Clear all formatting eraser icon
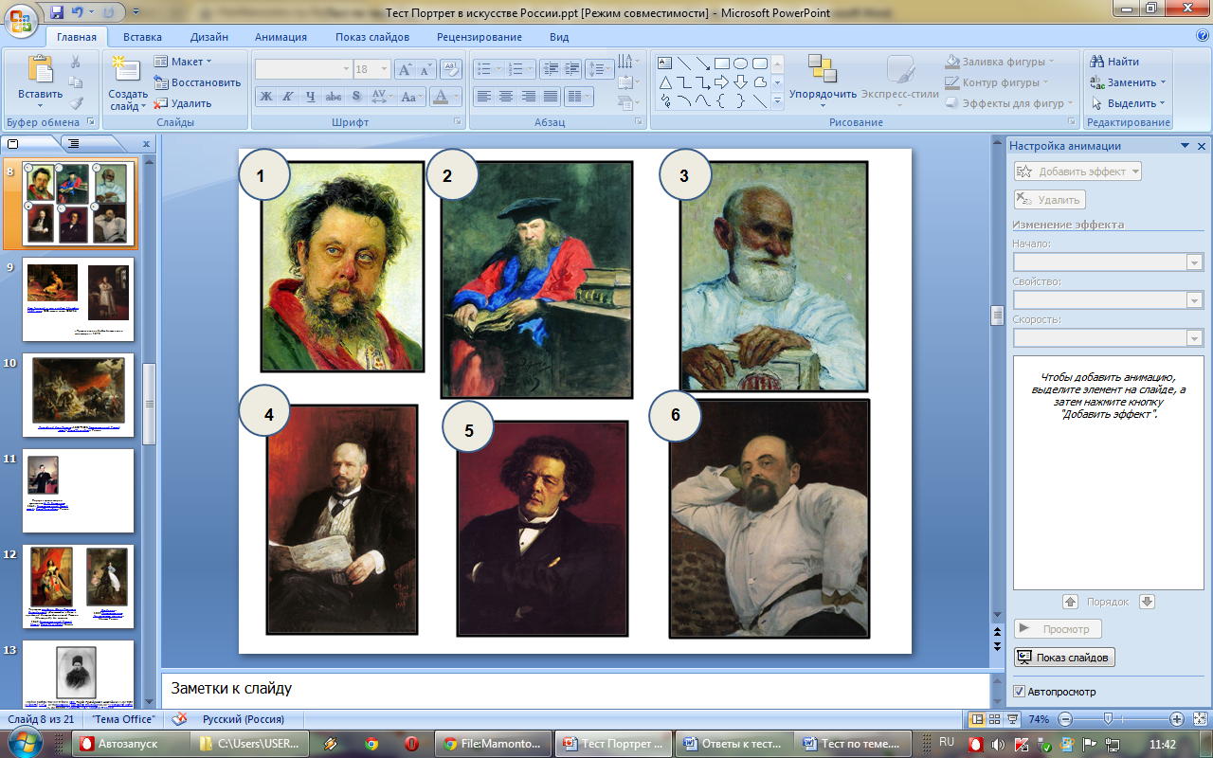The height and width of the screenshot is (758, 1213). [451, 69]
